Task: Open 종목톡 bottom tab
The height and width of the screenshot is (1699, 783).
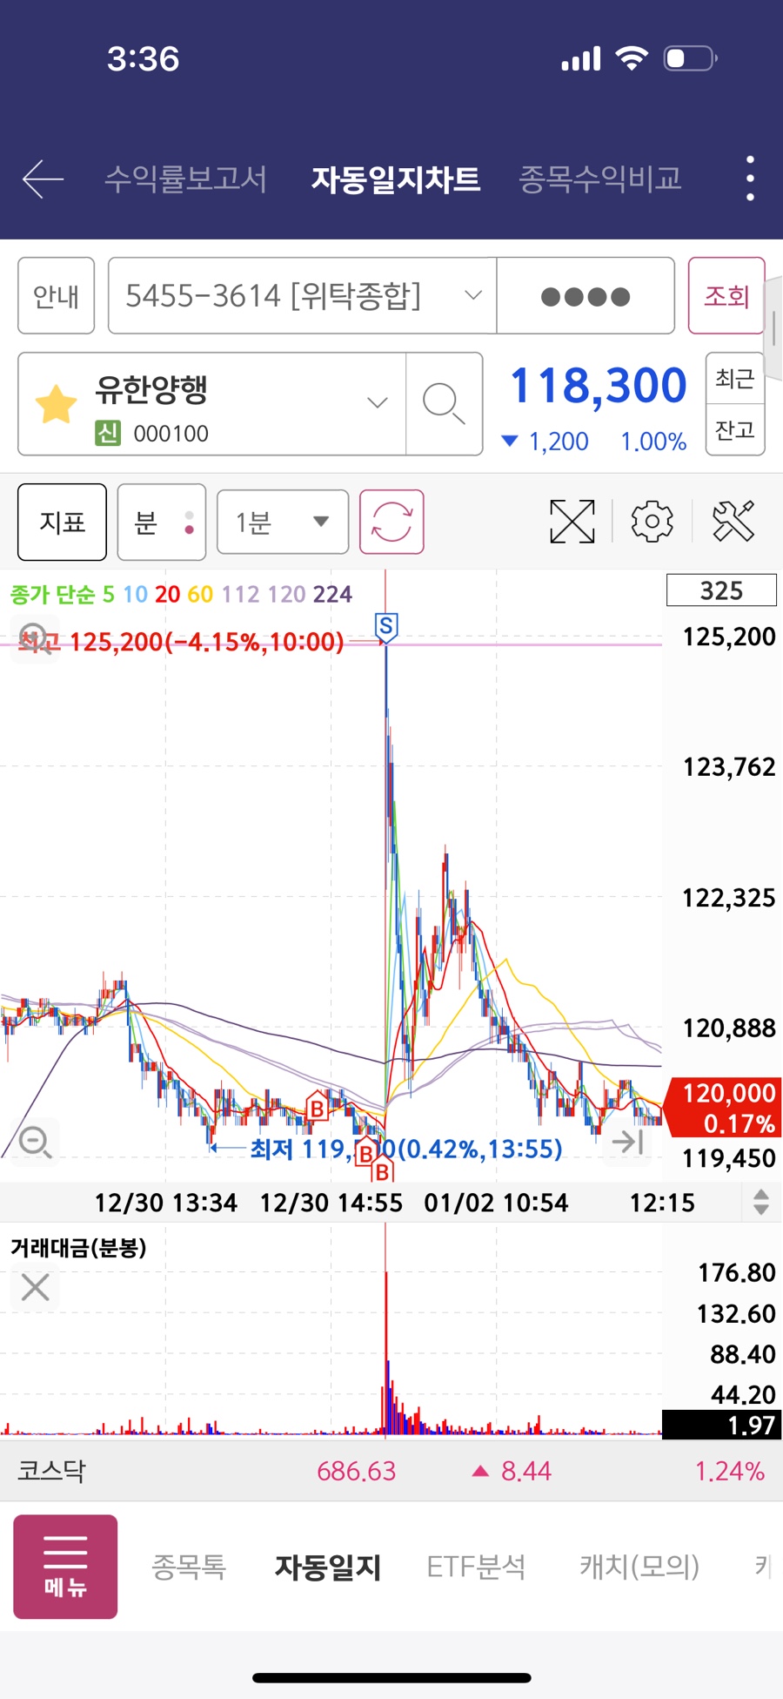Action: point(189,1567)
